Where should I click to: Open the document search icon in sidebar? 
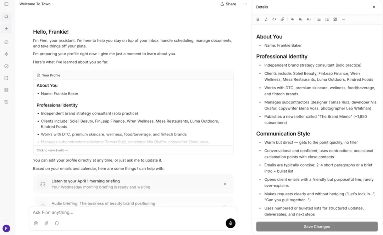point(6,78)
